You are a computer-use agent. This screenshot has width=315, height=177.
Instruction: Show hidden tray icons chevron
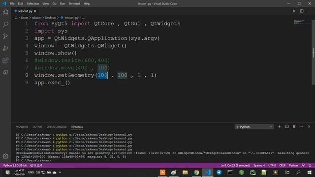pyautogui.click(x=60, y=173)
